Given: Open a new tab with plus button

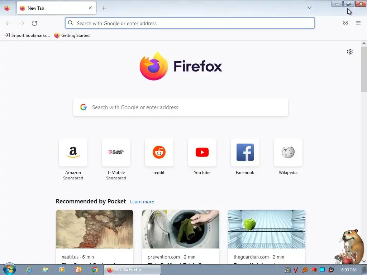Looking at the screenshot, I should coord(104,8).
